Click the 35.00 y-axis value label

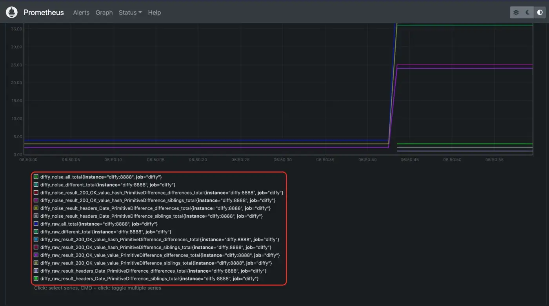pos(16,29)
